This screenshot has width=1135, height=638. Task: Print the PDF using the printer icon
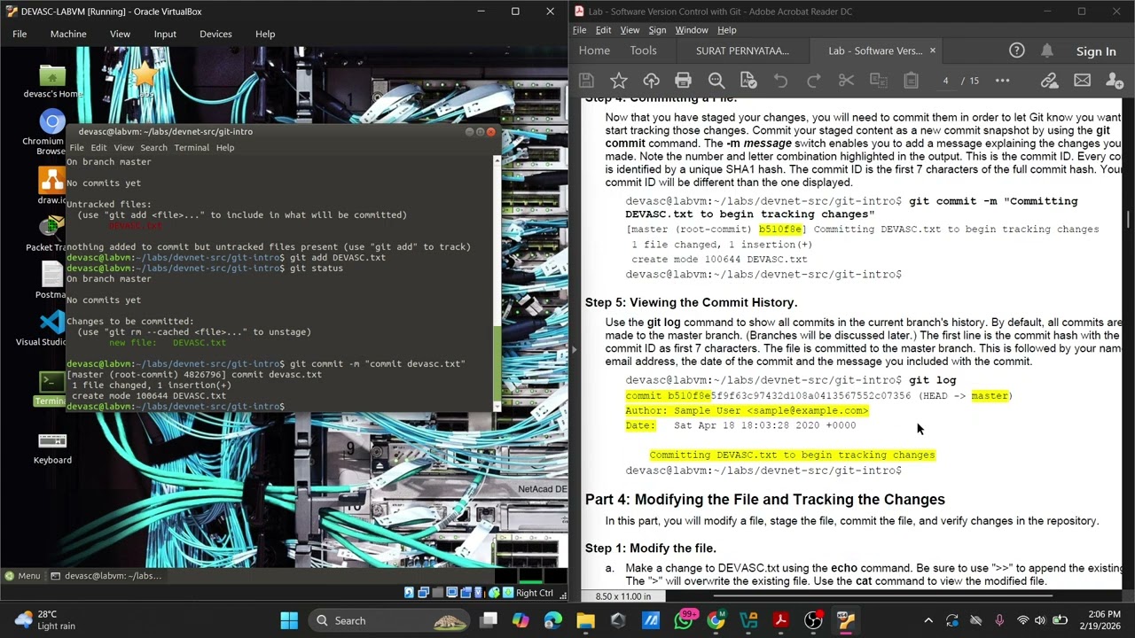click(683, 81)
